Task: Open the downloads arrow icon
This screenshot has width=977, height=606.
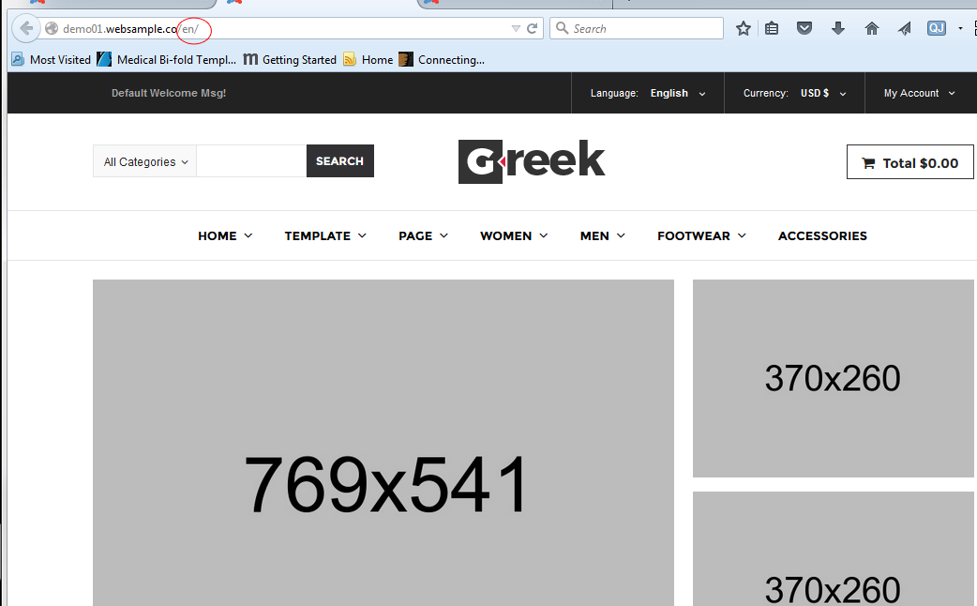Action: coord(838,28)
